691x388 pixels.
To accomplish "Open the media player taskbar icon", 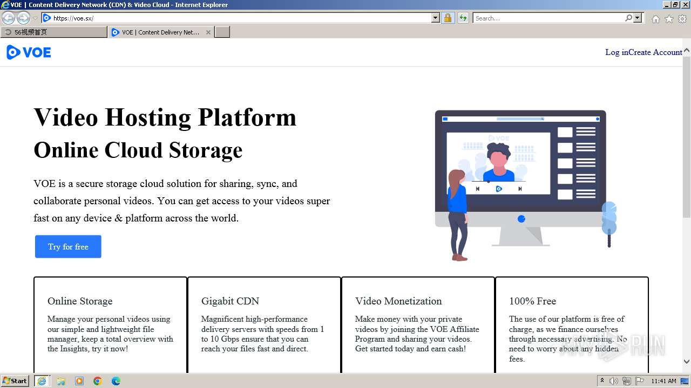I will tap(79, 381).
